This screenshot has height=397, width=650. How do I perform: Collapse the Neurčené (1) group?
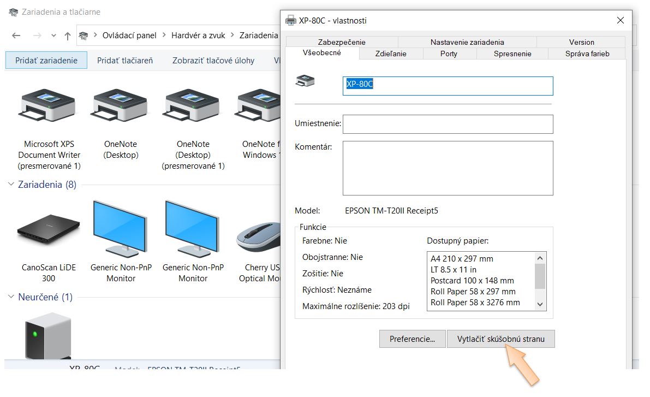[x=11, y=297]
